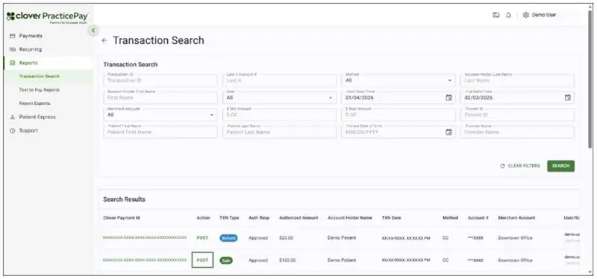Open settings gear next to Demo User
597x279 pixels.
coord(526,15)
